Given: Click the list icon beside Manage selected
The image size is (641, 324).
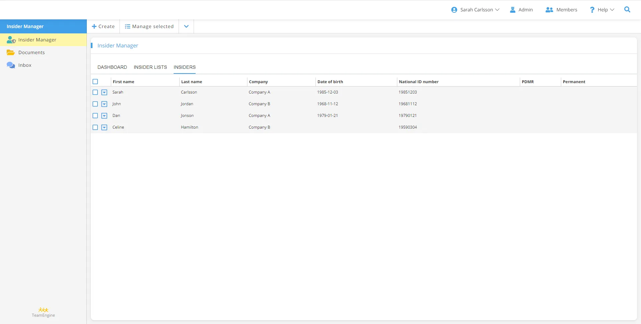Looking at the screenshot, I should pyautogui.click(x=128, y=26).
